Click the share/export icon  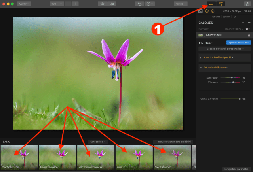coord(247,4)
